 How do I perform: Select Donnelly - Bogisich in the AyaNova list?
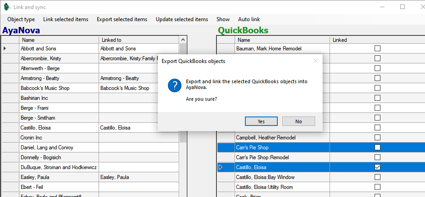pos(59,157)
